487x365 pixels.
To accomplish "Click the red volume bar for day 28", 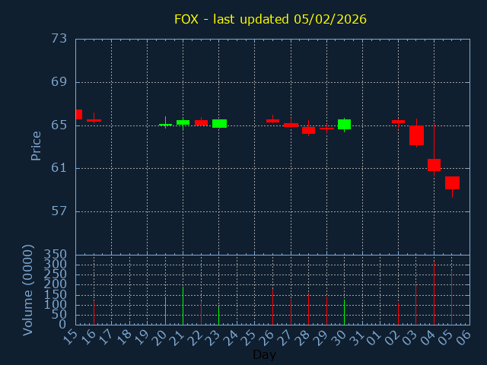I will 308,309.
